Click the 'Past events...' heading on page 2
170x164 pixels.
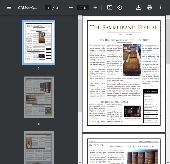[97, 145]
